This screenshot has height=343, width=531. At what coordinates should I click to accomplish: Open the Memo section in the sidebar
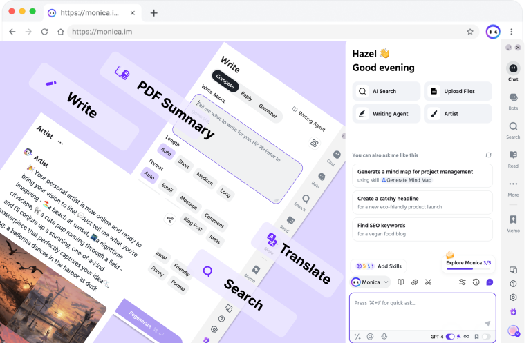tap(513, 224)
